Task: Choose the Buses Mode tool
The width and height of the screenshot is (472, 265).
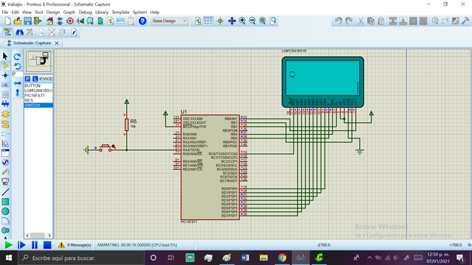Action: coord(5,105)
